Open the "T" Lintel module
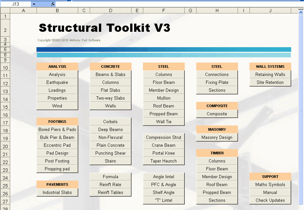 tap(164, 200)
